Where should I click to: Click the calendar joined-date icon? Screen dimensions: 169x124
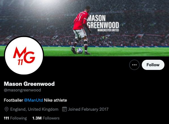[x=64, y=109]
